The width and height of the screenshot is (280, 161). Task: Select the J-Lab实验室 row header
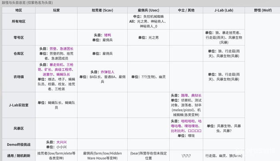[18, 105]
